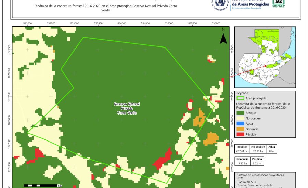Screen dimensions: 308x188
Task: Click the 5.85 ha Ganancia value cell
Action: tap(242, 164)
